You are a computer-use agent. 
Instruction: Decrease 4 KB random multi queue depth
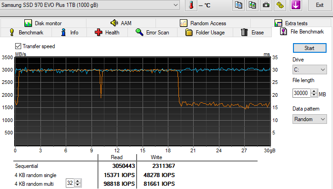pos(78,185)
